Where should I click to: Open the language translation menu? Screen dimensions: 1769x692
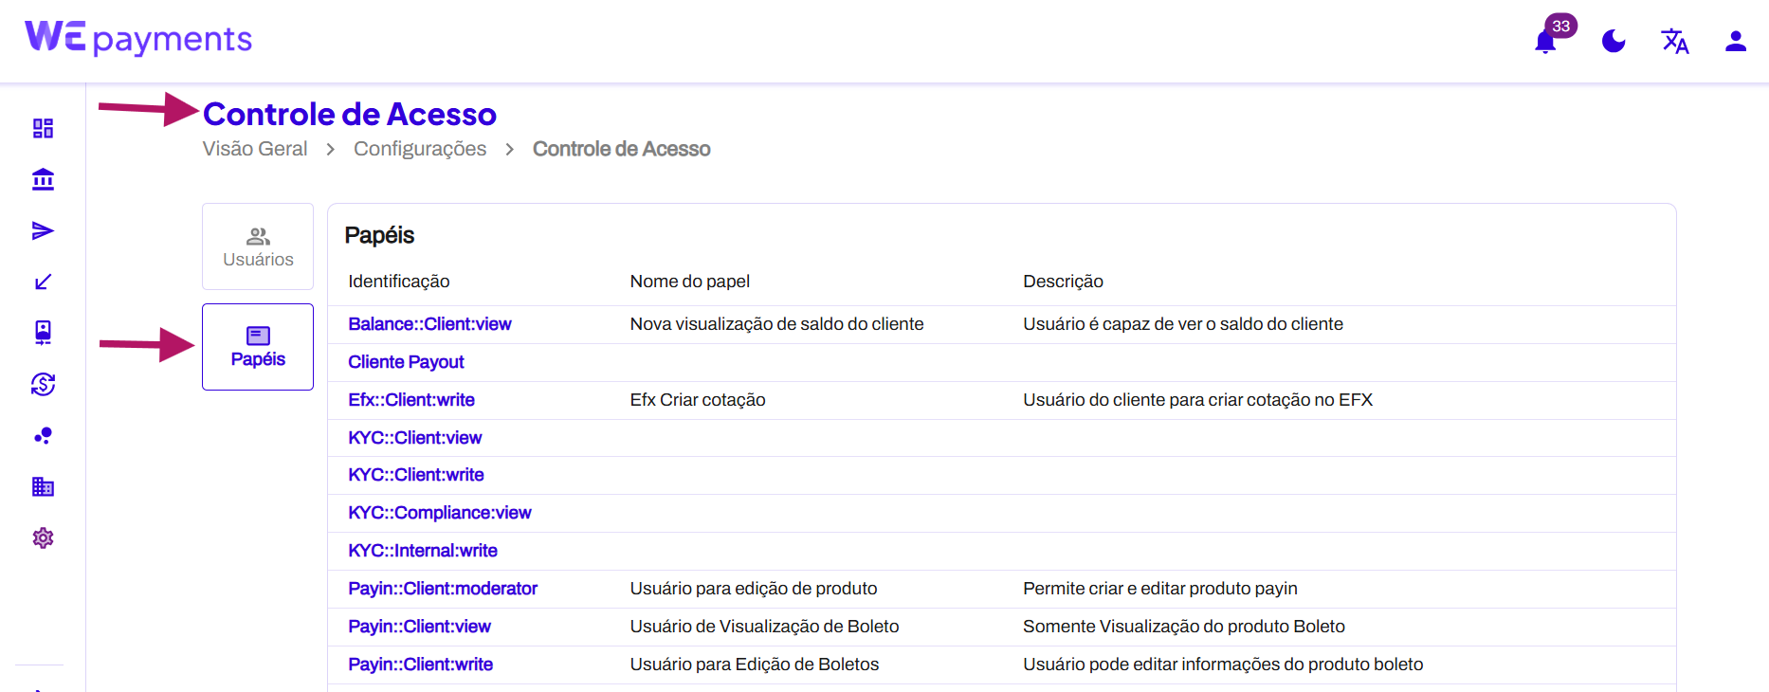pyautogui.click(x=1675, y=41)
